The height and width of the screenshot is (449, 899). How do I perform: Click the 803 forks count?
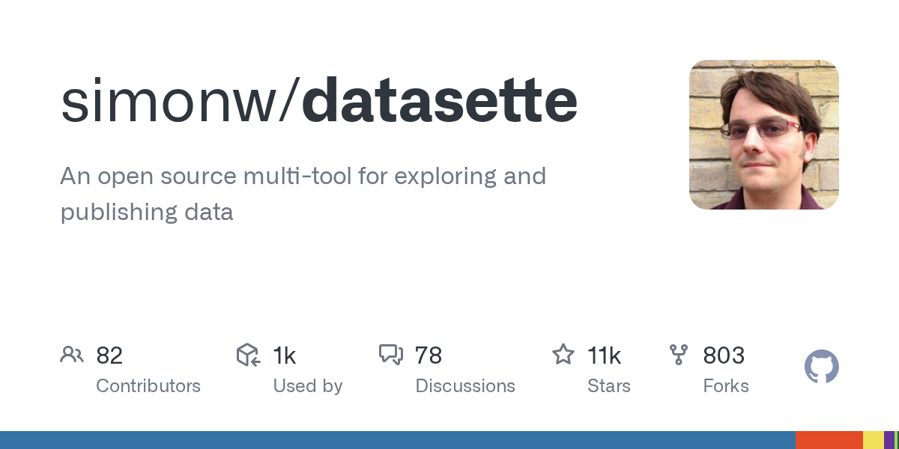point(724,355)
